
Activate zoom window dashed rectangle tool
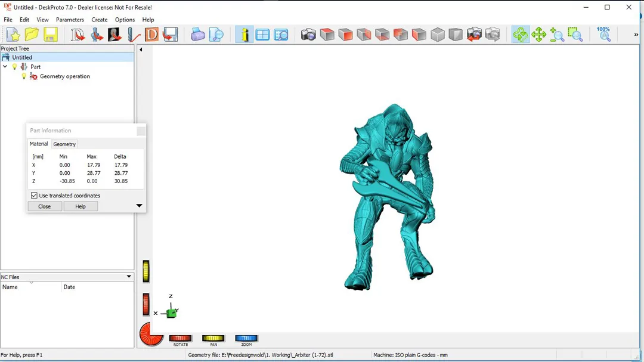click(x=575, y=35)
